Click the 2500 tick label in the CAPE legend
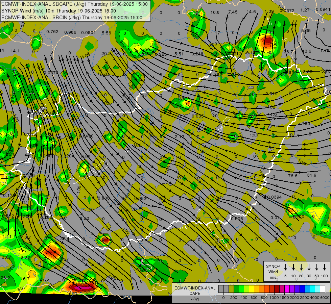 click(304, 298)
